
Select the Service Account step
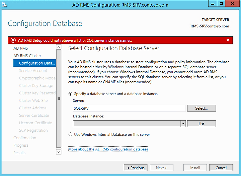(x=33, y=71)
